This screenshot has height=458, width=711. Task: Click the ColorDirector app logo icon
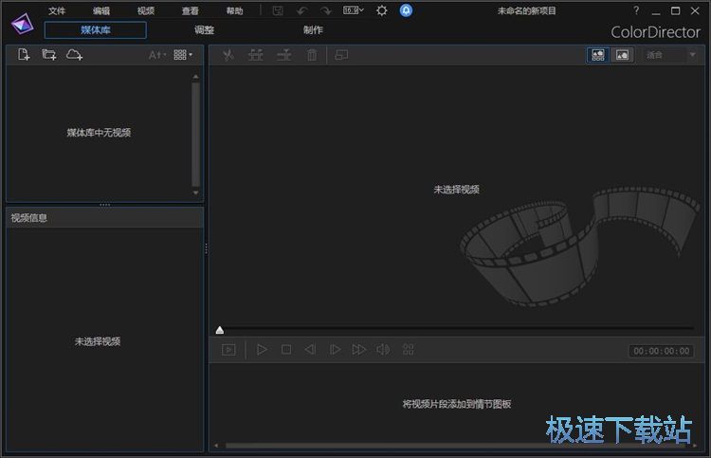[23, 24]
